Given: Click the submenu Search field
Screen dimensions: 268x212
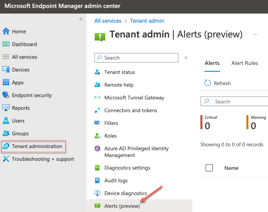Looking at the screenshot, I should [136, 58].
